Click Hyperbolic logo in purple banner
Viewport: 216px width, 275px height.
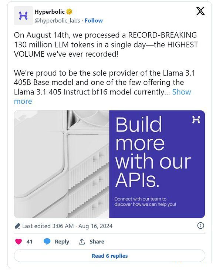tap(196, 120)
